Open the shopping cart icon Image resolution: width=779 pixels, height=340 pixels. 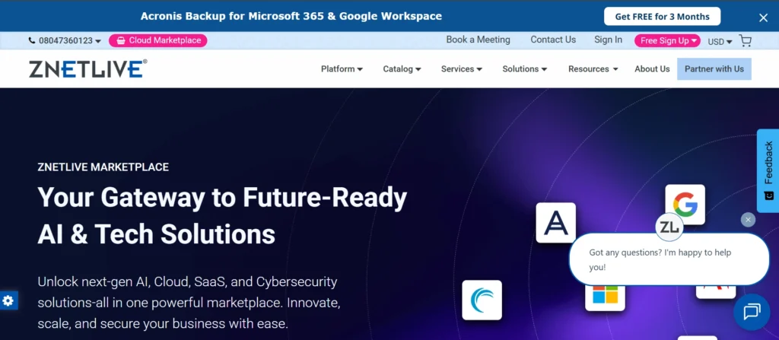click(745, 41)
